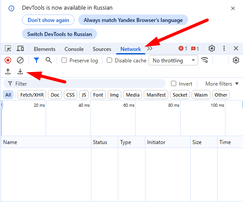Screen dimensions: 243x202
Task: Open the No throttling dropdown
Action: pos(173,60)
